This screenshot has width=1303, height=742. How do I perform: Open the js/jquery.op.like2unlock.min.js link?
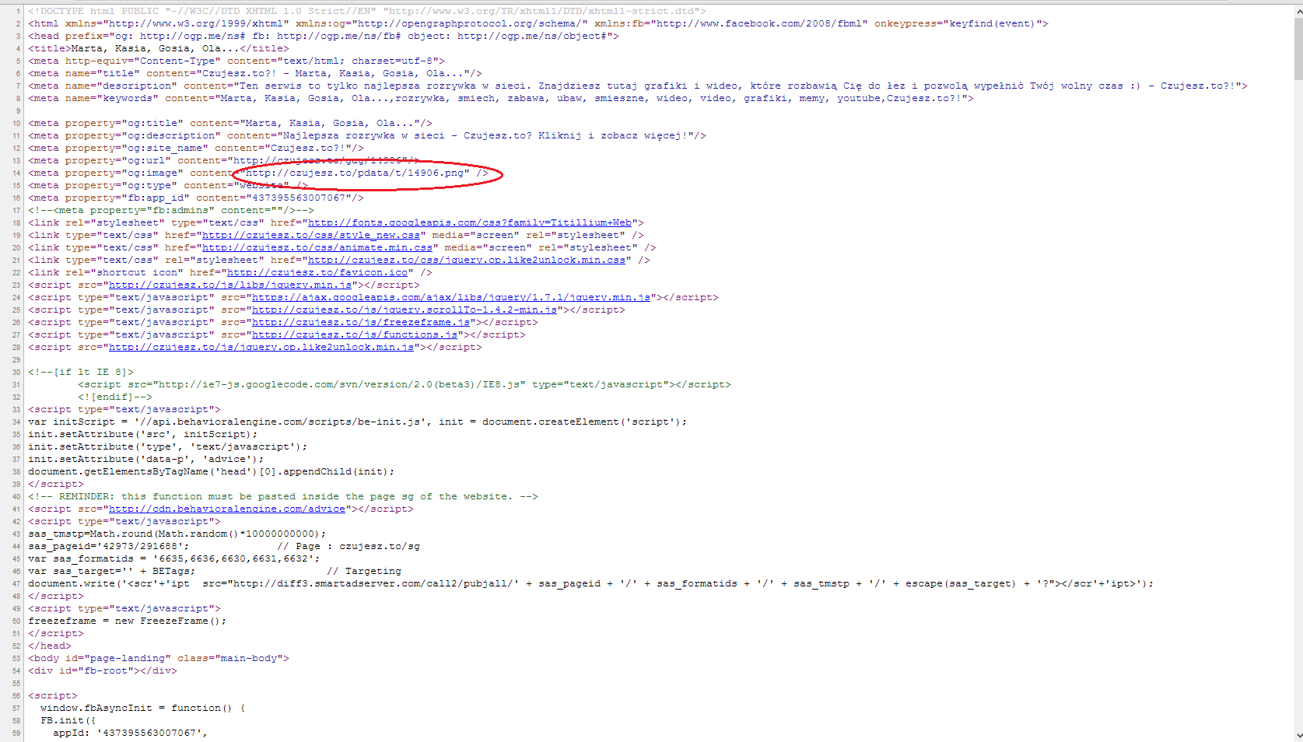click(261, 347)
